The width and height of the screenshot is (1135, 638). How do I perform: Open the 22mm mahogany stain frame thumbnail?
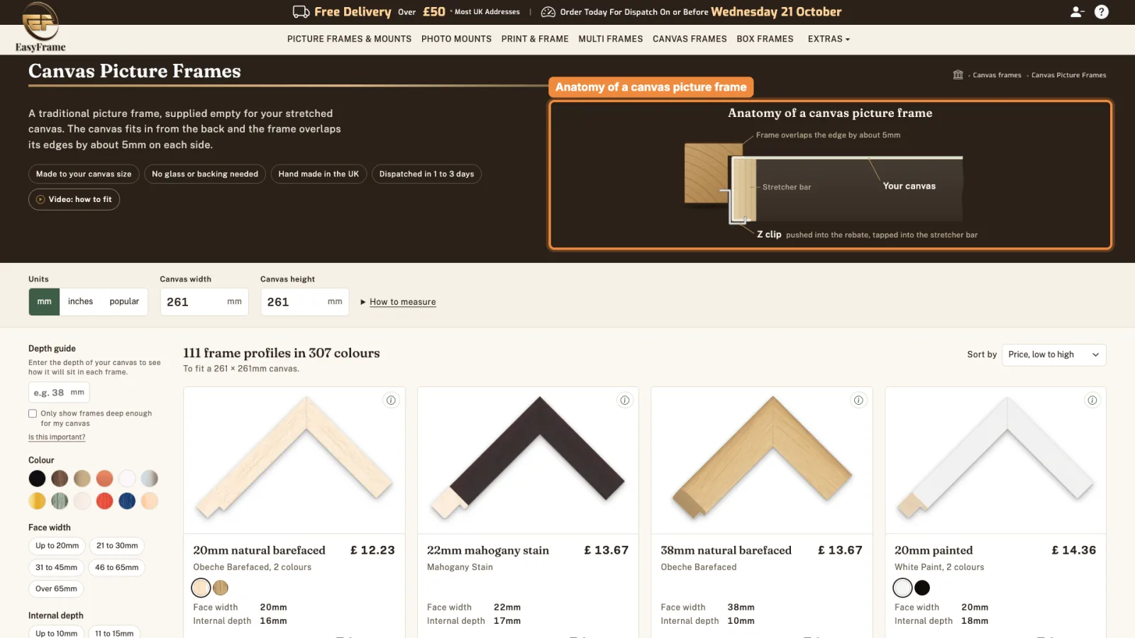pyautogui.click(x=528, y=460)
